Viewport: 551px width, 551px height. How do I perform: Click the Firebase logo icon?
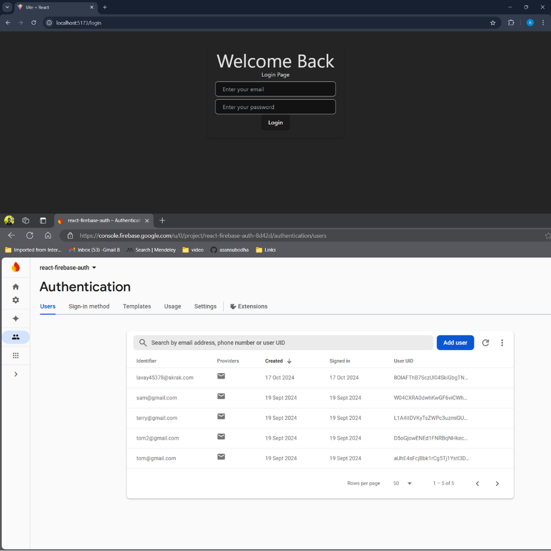(15, 267)
